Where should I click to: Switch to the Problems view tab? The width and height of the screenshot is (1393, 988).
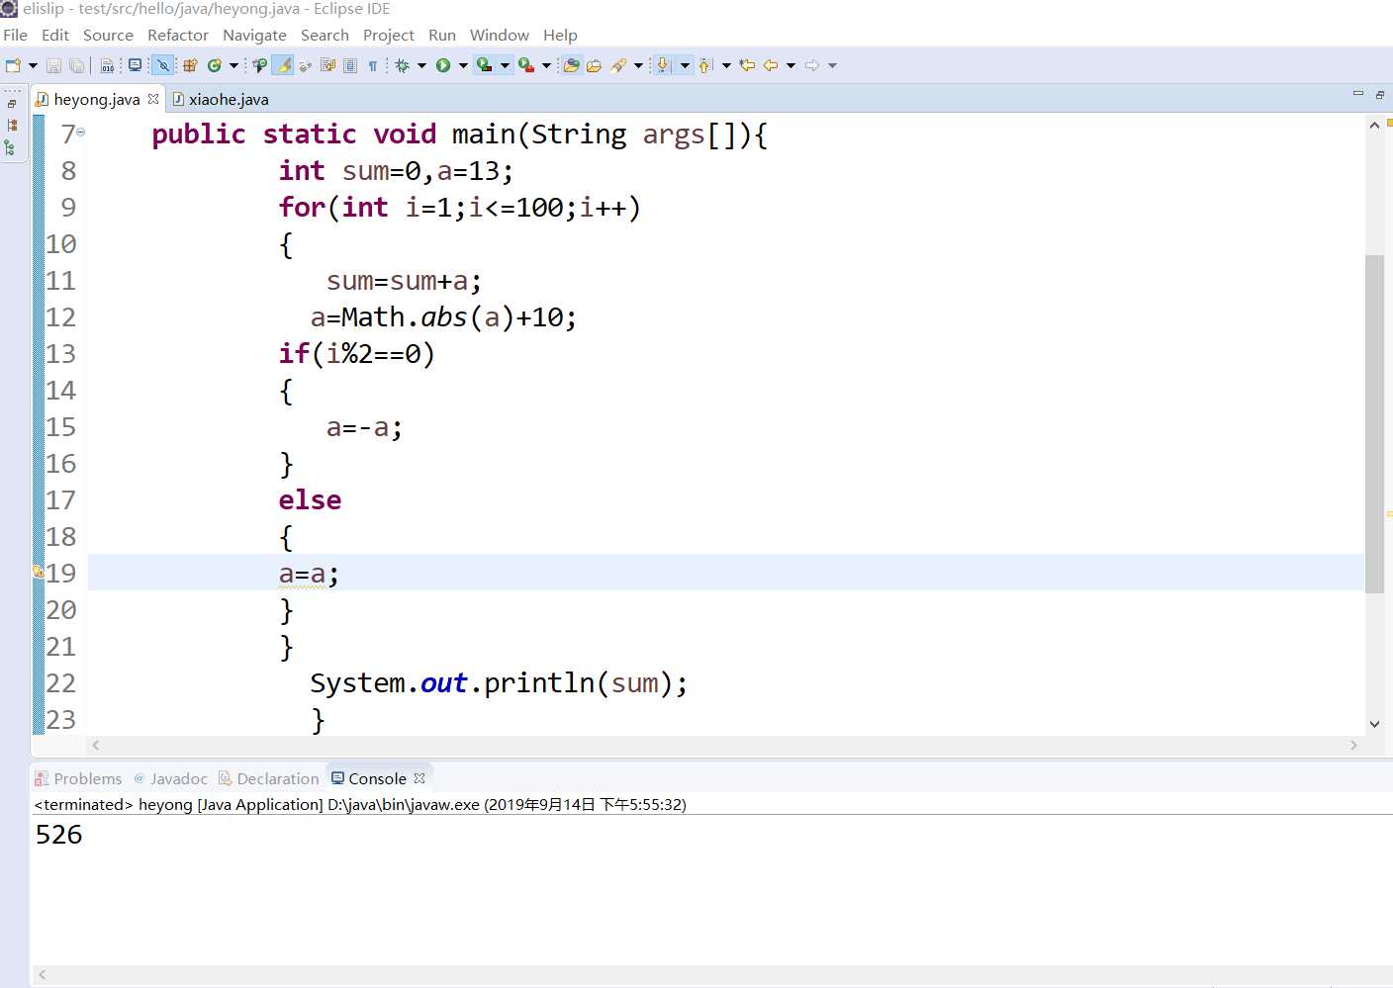(78, 778)
